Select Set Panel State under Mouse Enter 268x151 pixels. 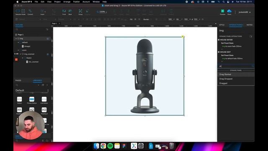(x=227, y=43)
